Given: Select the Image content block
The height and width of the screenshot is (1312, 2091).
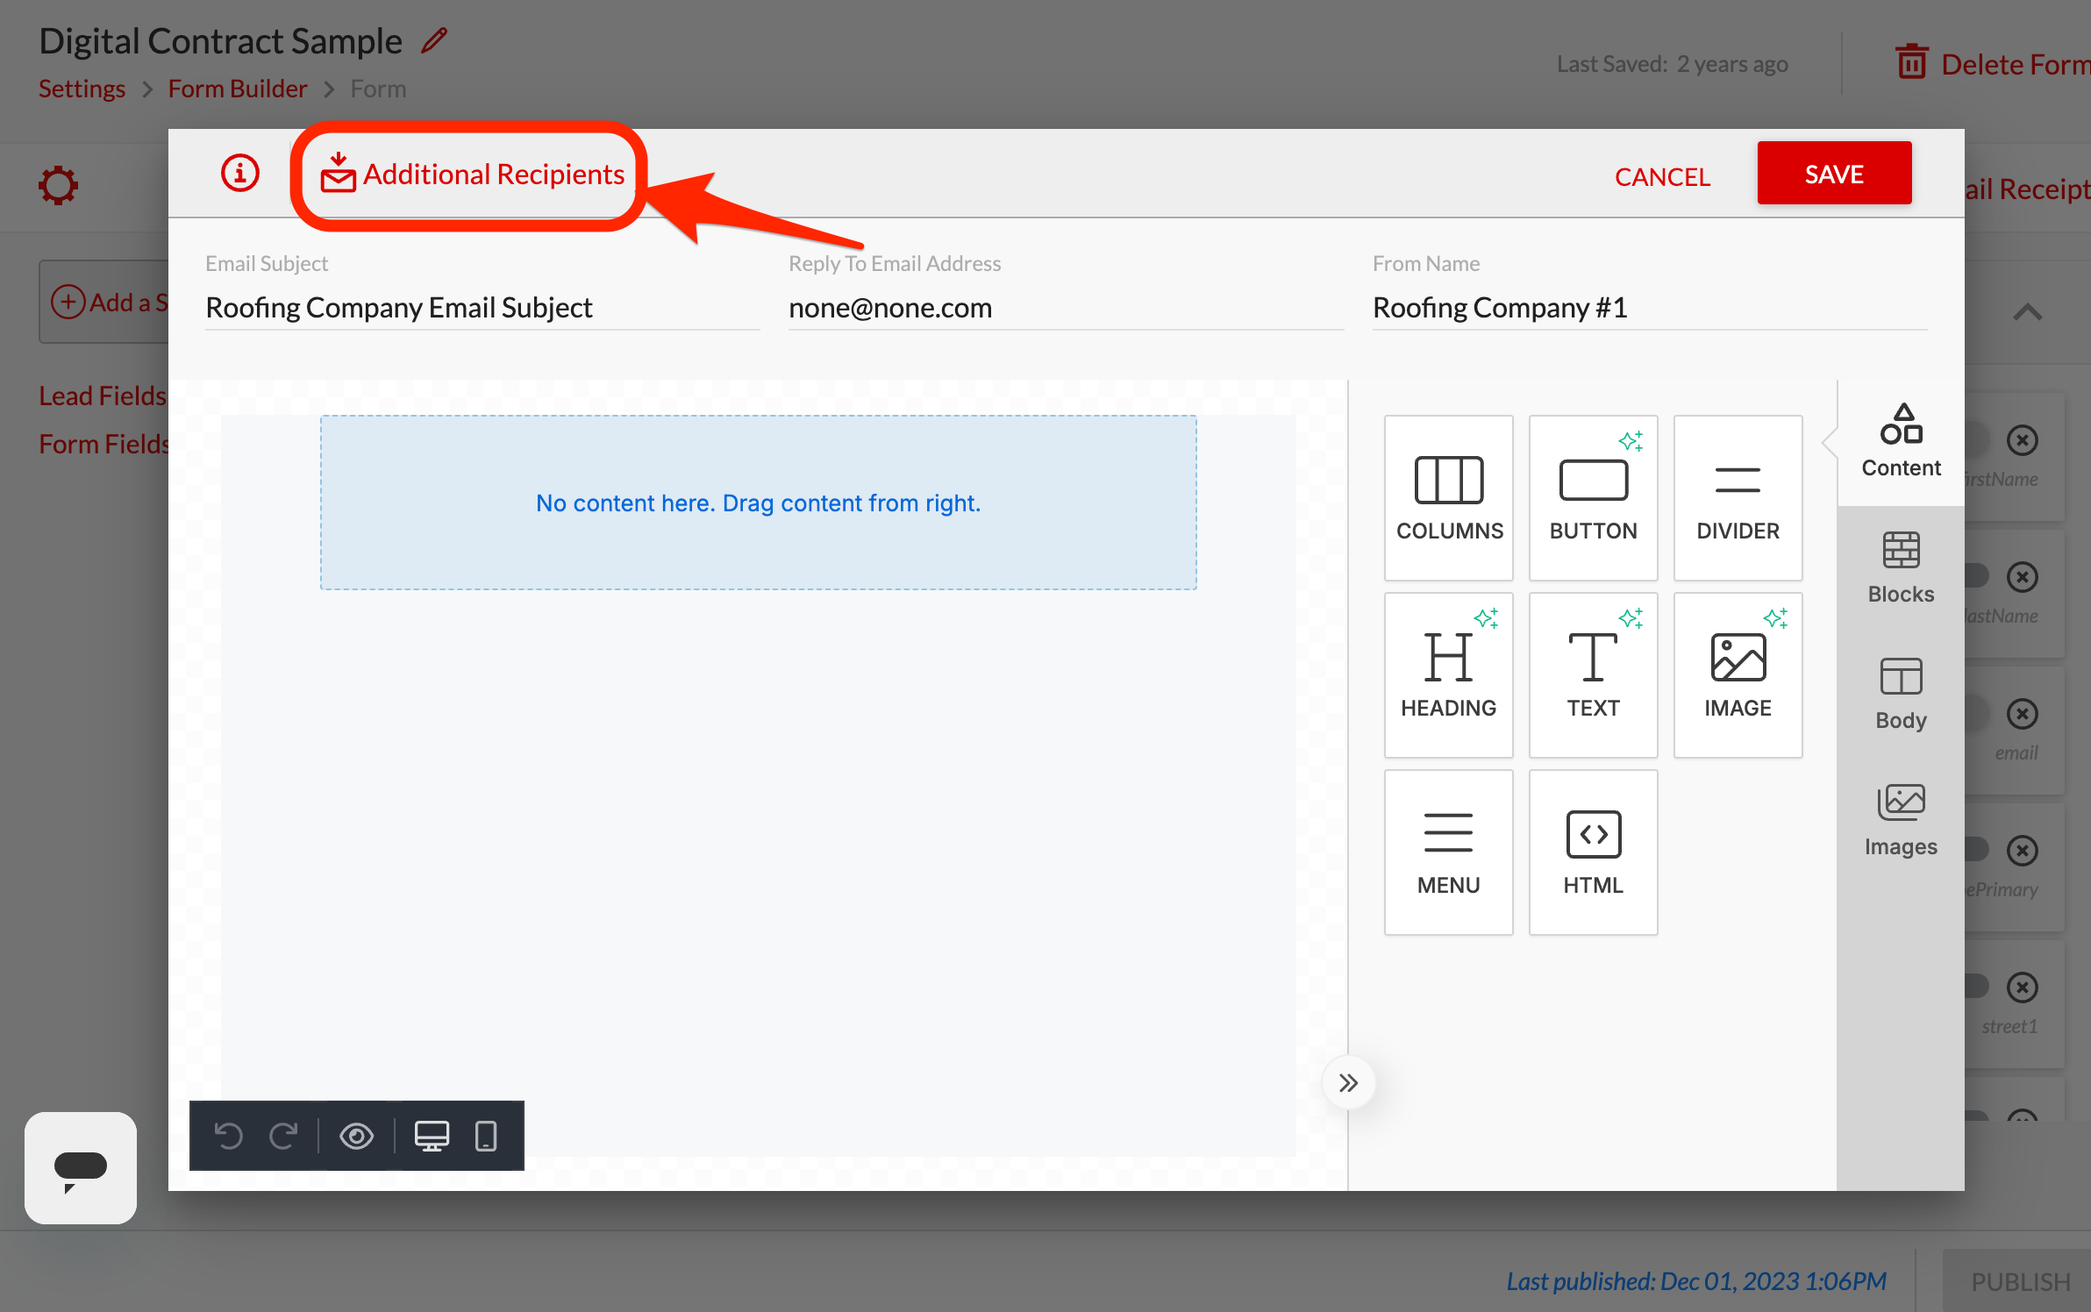Looking at the screenshot, I should click(1737, 674).
